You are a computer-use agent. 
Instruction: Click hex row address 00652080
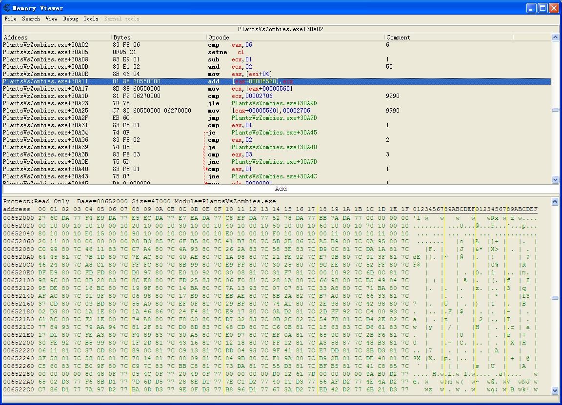click(18, 249)
